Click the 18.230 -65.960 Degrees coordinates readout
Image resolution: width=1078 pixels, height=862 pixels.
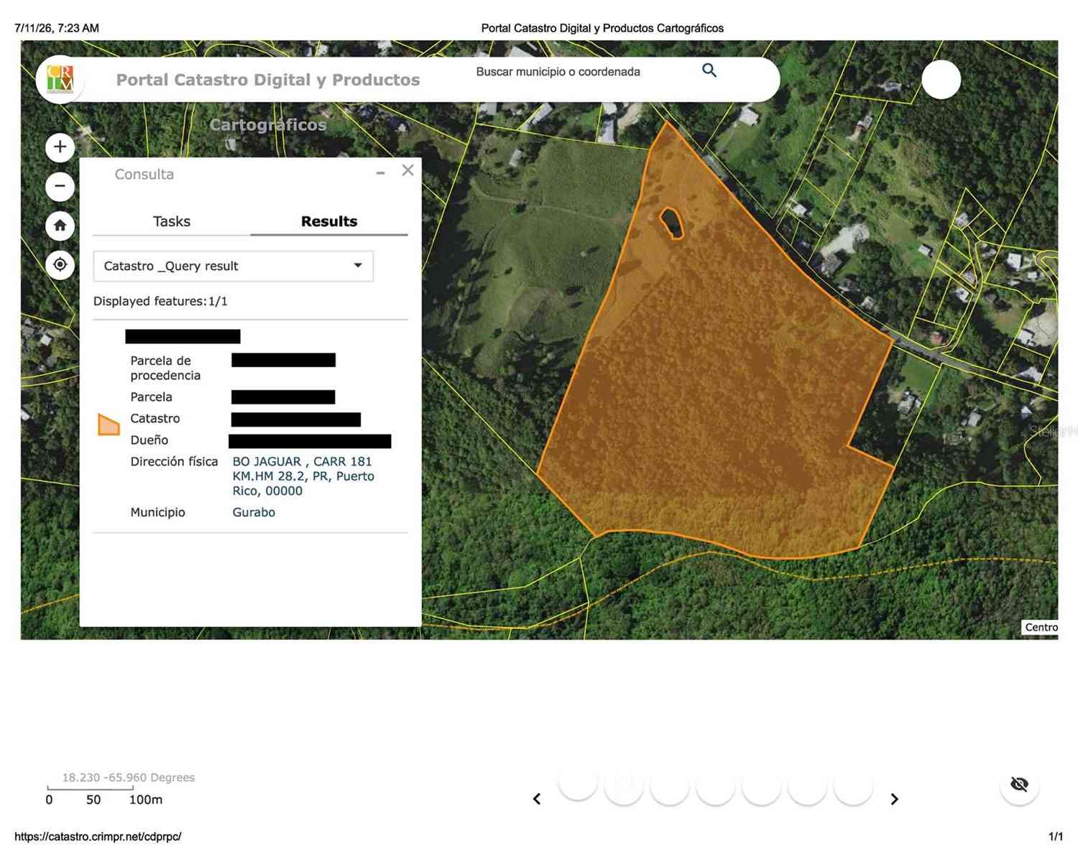coord(129,777)
